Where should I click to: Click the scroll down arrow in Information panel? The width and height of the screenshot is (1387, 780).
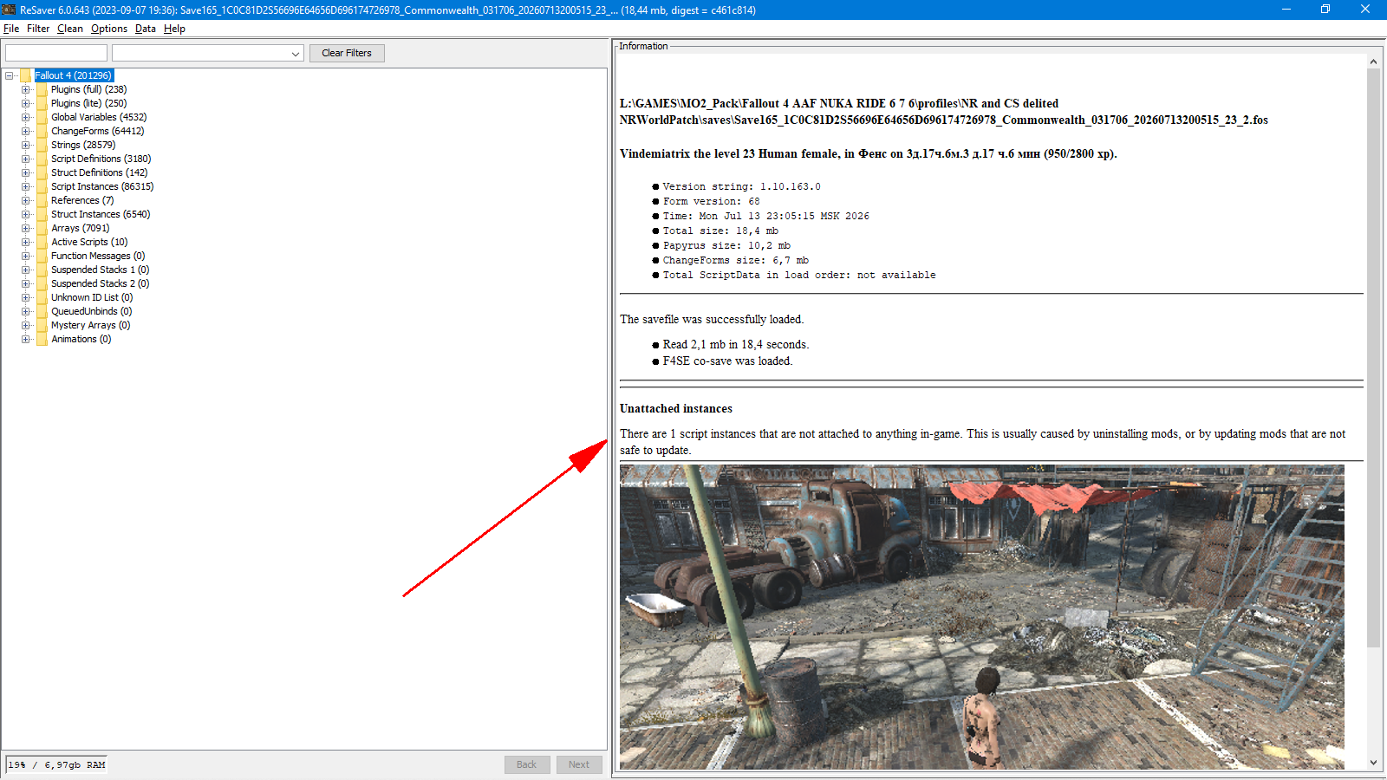[x=1373, y=763]
